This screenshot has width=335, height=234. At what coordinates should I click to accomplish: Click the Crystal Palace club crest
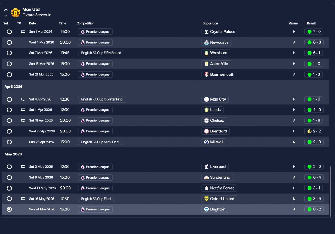[x=206, y=32]
